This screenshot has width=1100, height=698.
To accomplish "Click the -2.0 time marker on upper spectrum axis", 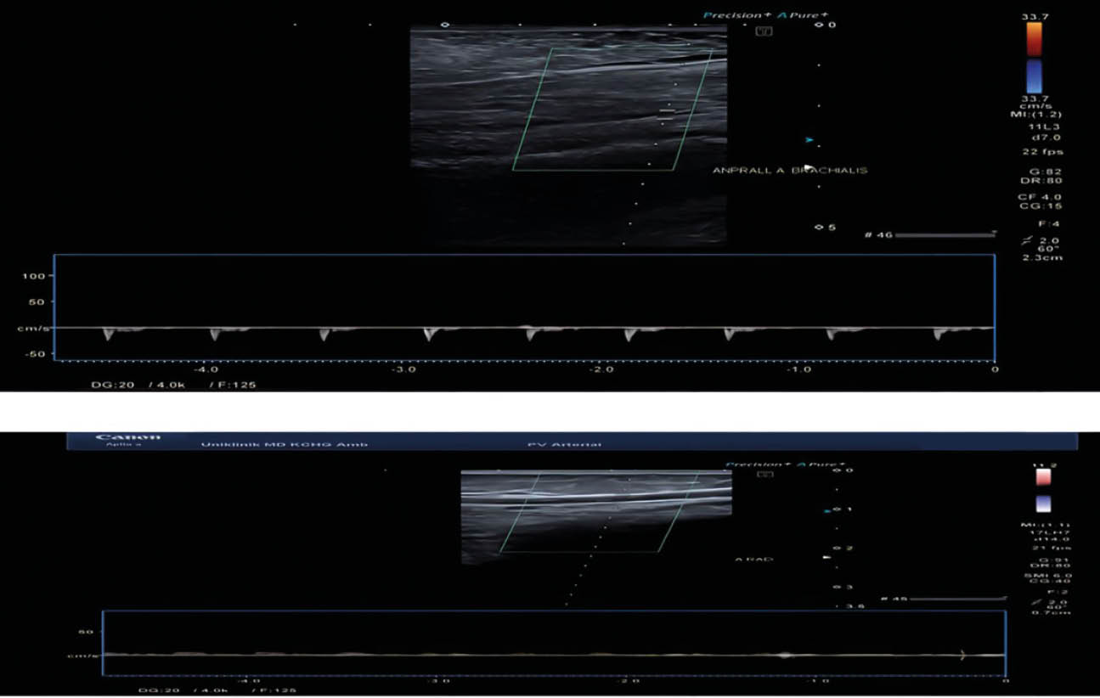I will coord(601,370).
